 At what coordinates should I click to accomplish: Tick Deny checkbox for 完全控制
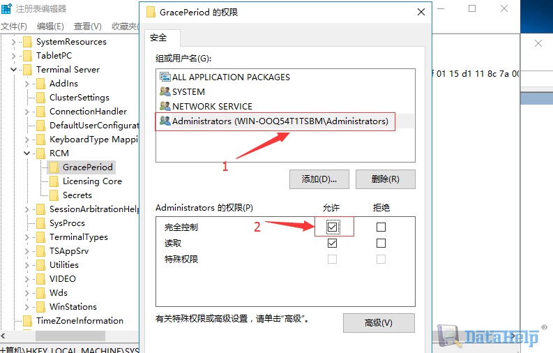click(381, 227)
